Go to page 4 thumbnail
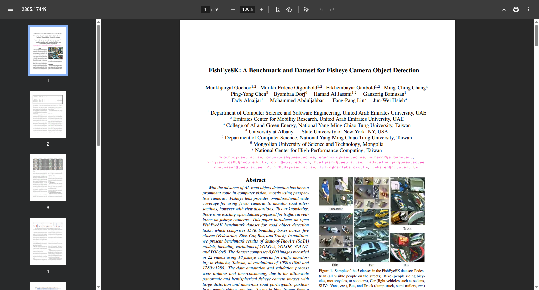The width and height of the screenshot is (539, 290). [x=48, y=241]
